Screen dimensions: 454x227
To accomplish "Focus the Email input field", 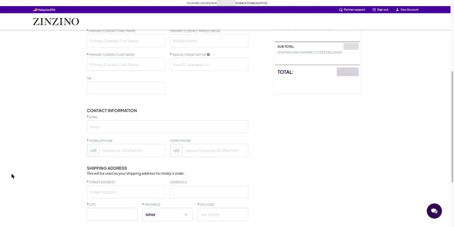I will tap(168, 127).
